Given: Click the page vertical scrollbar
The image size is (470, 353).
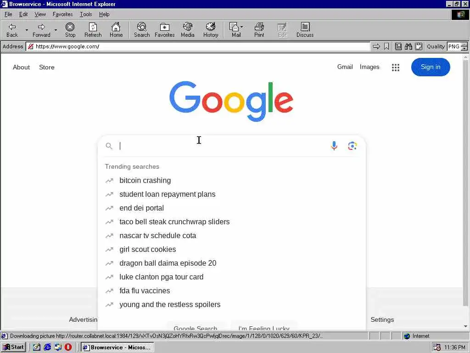Looking at the screenshot, I should 465,183.
